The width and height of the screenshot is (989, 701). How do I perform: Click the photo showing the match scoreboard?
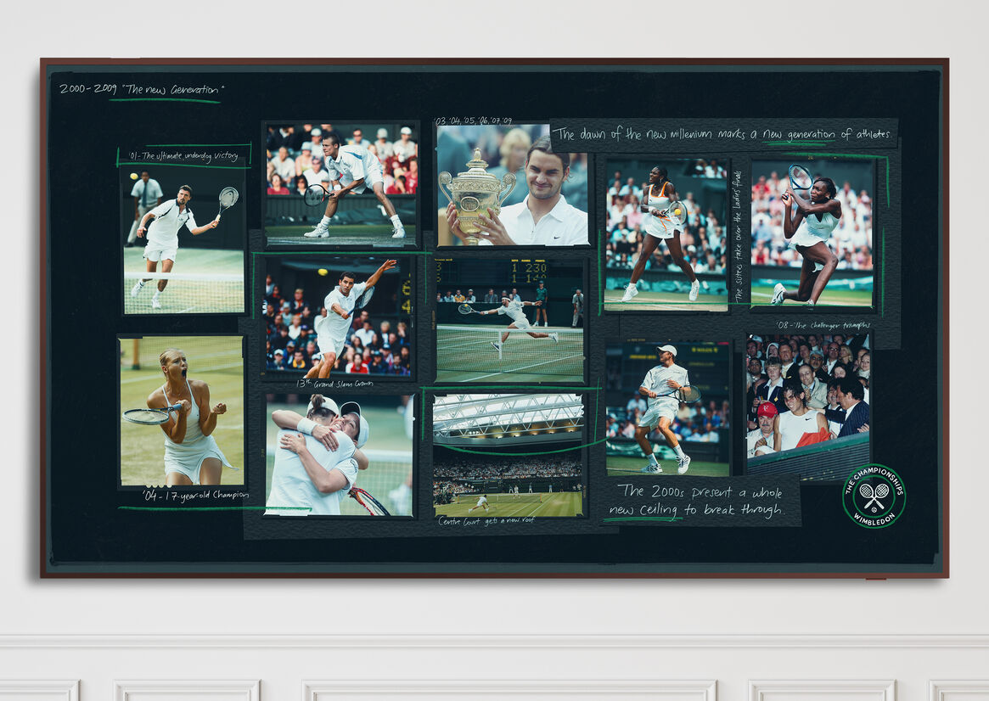(x=509, y=320)
